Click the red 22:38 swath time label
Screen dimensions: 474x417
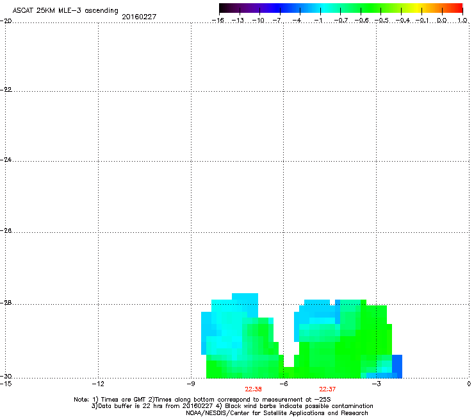point(253,389)
